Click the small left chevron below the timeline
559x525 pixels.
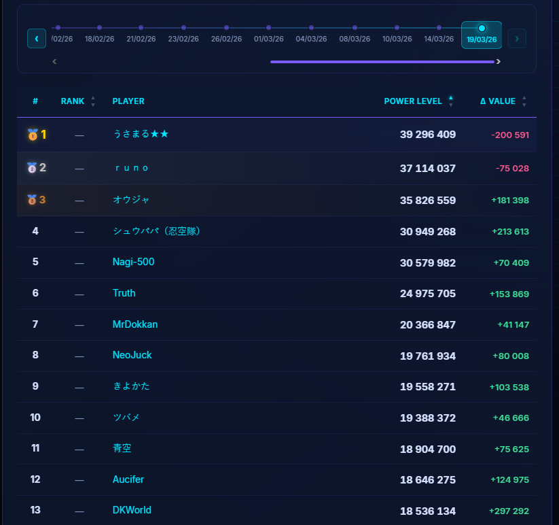tap(54, 61)
